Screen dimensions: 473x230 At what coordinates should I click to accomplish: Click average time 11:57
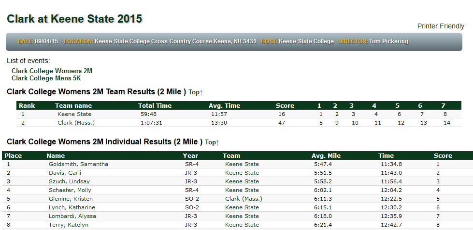[x=219, y=114]
